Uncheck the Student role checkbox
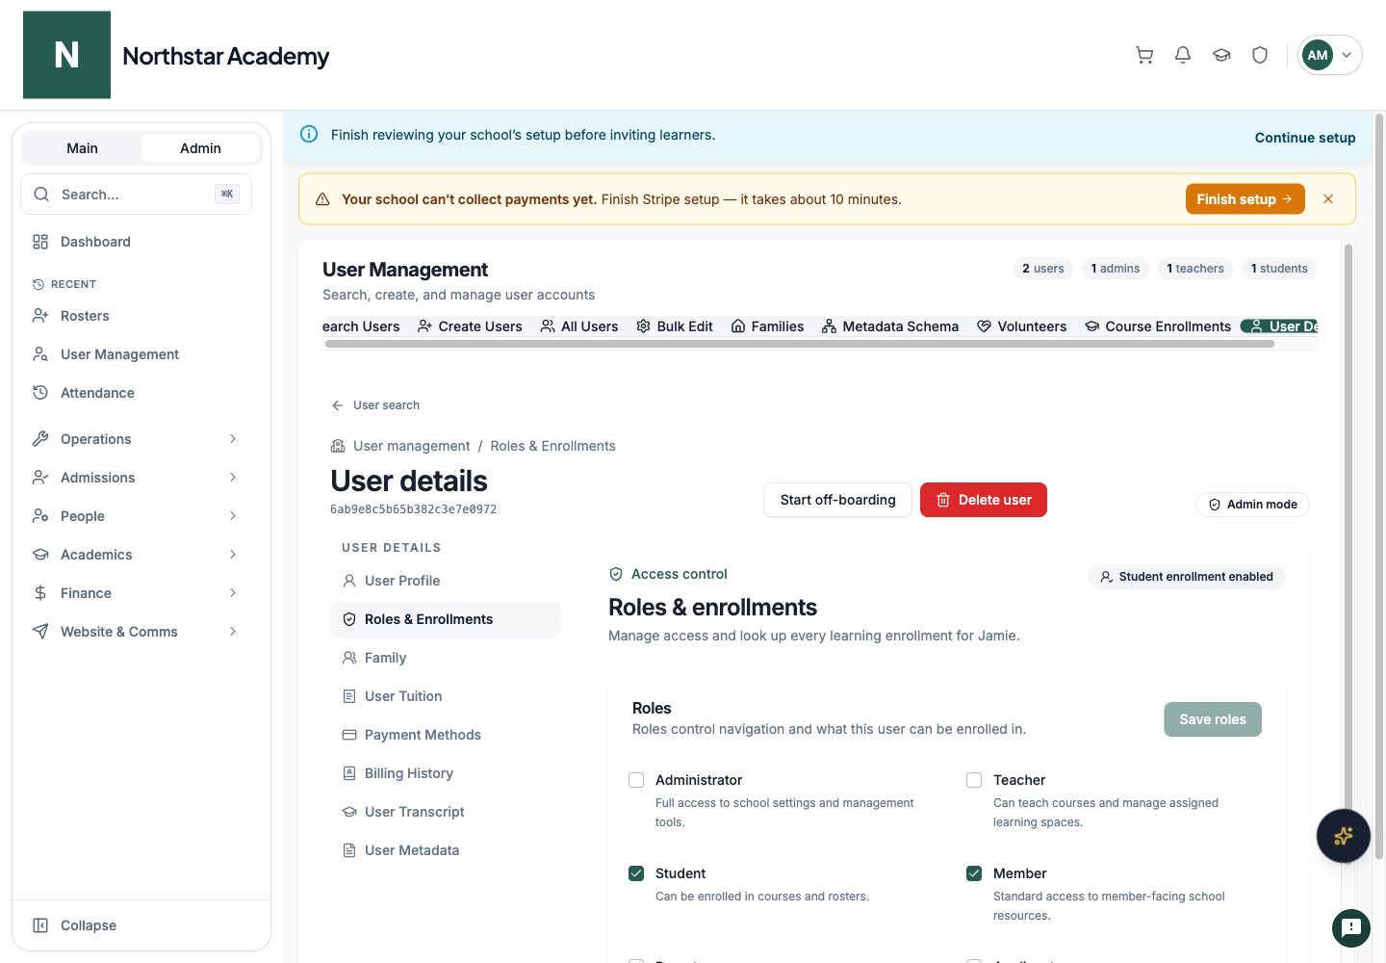This screenshot has width=1386, height=963. point(636,873)
